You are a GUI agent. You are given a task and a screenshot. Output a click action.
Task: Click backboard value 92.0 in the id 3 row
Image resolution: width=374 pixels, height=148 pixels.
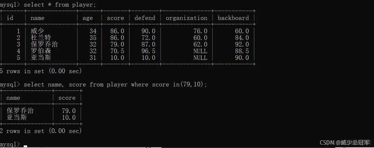point(242,44)
